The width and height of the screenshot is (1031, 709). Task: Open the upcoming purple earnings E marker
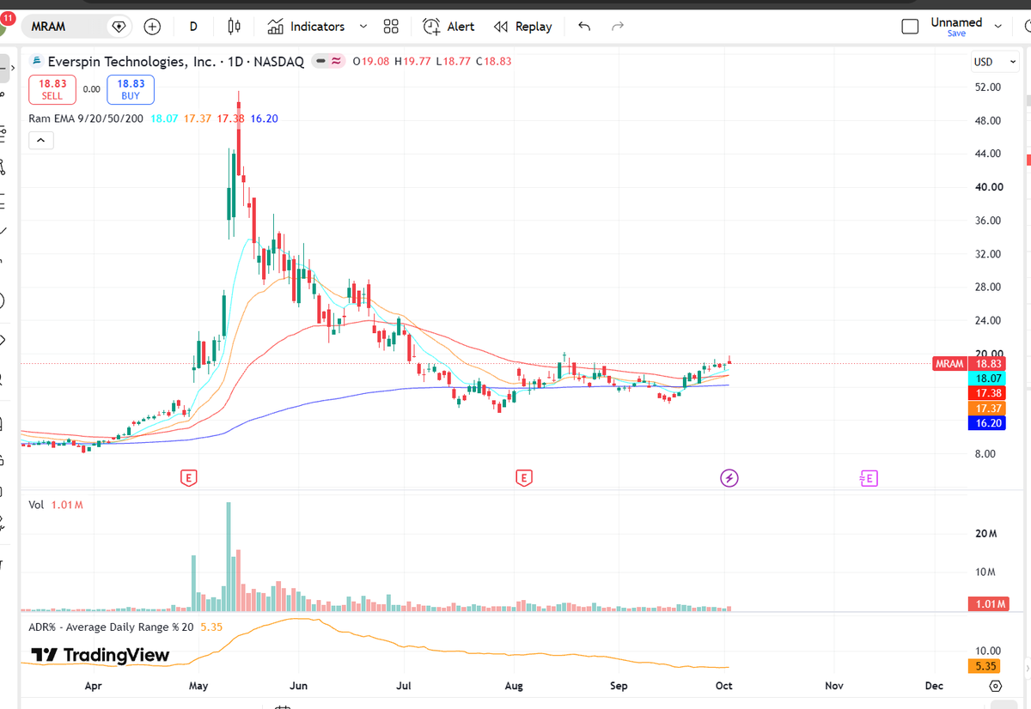868,478
